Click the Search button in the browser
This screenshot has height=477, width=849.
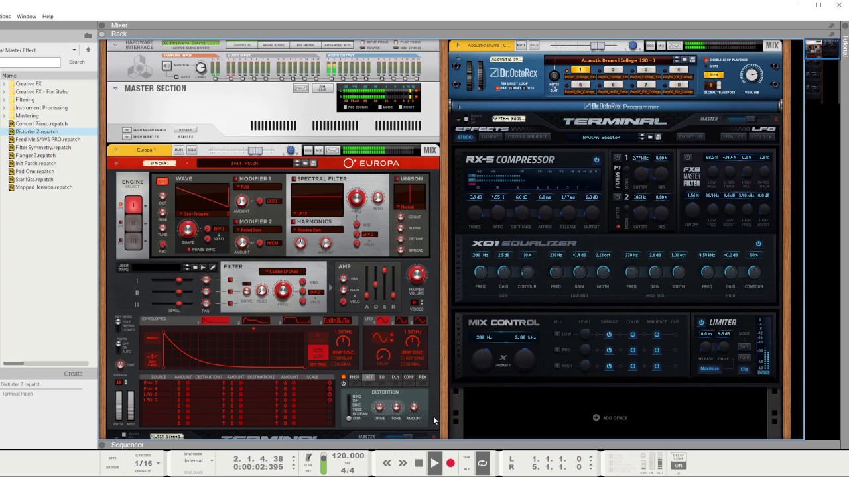click(77, 62)
